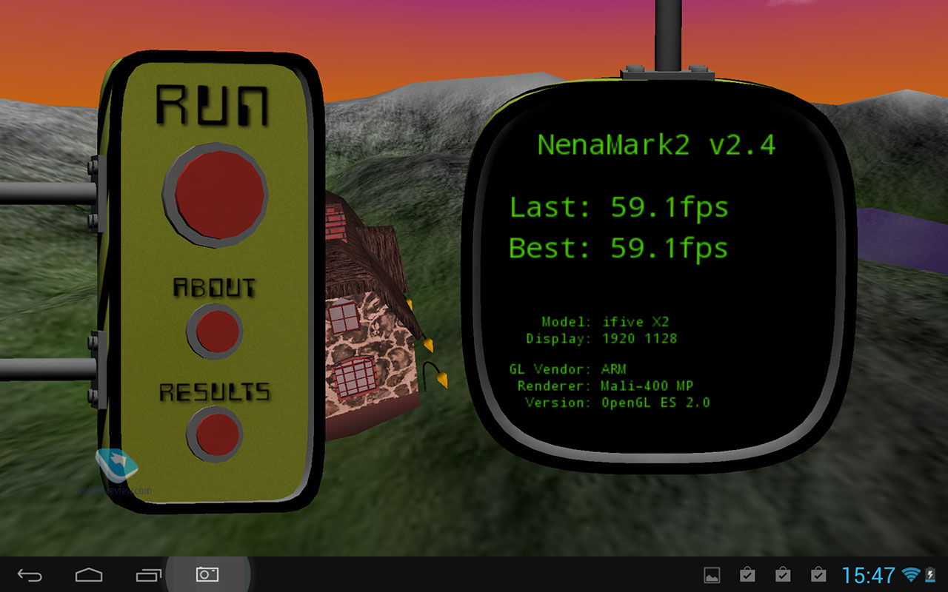
Task: Take a screenshot with the camera icon
Action: tap(207, 574)
